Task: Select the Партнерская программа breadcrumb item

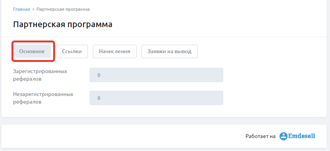Action: tap(63, 9)
